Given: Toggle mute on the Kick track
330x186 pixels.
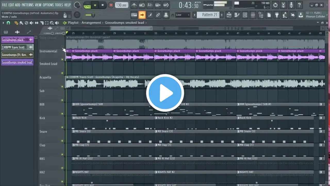Looking at the screenshot, I should [x=62, y=127].
